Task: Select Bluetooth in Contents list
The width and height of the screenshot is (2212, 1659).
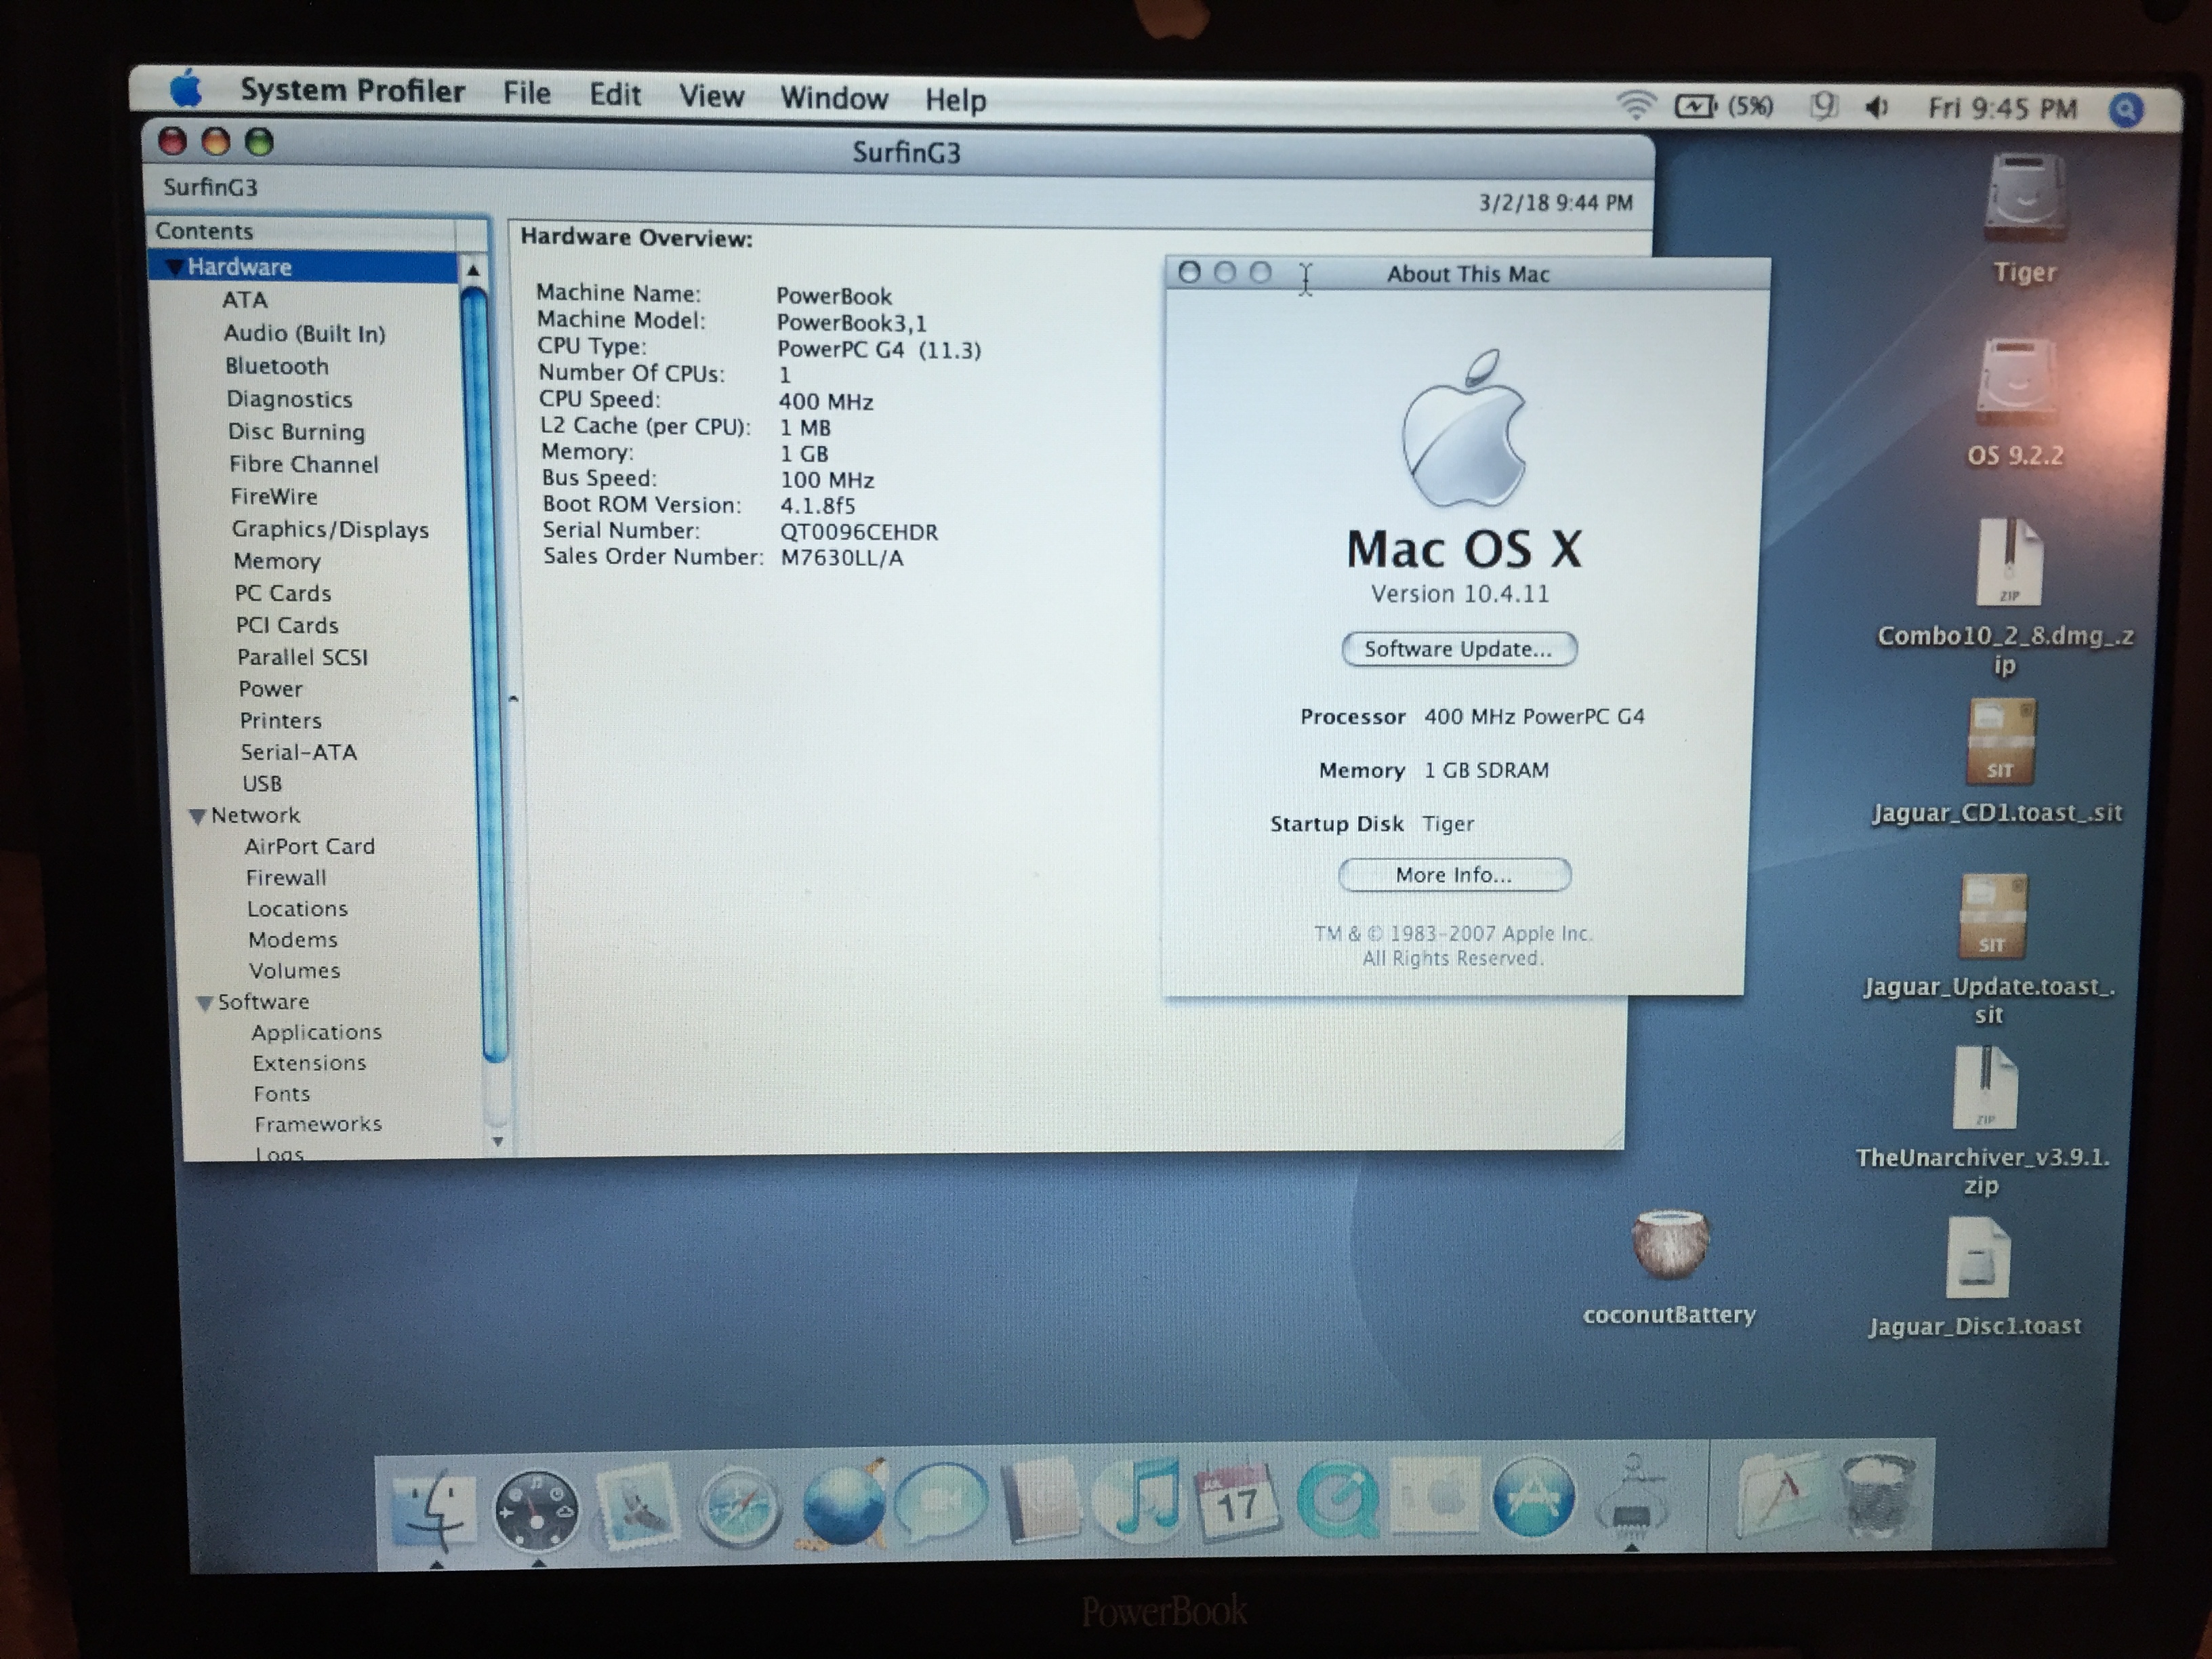Action: coord(276,366)
